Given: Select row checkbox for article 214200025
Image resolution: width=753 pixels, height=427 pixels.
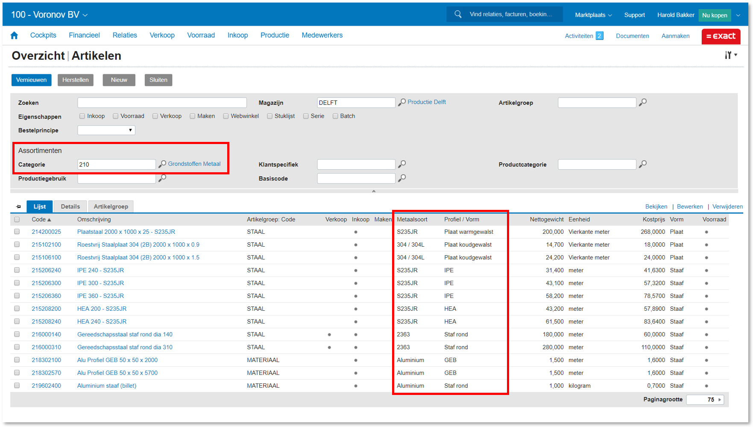Looking at the screenshot, I should [17, 232].
